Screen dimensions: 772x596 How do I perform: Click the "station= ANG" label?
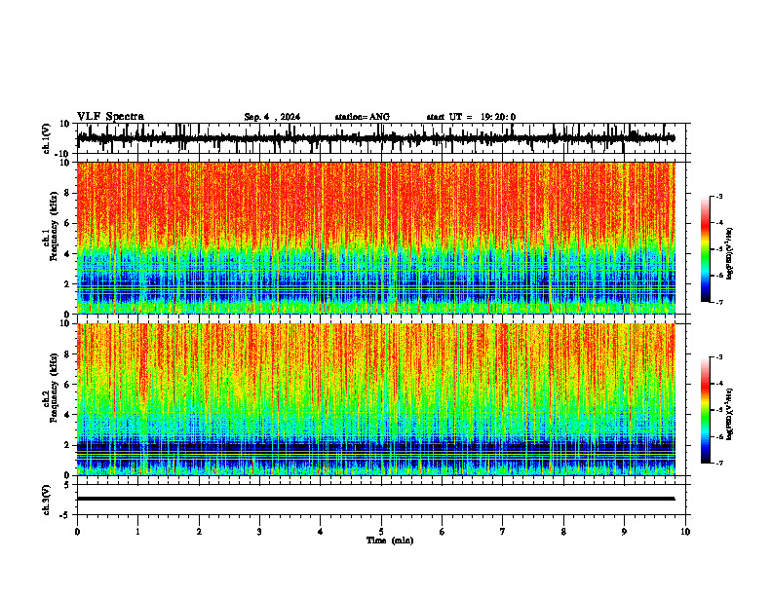(363, 117)
